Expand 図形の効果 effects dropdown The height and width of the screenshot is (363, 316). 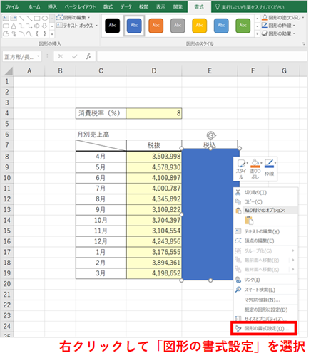tap(278, 33)
